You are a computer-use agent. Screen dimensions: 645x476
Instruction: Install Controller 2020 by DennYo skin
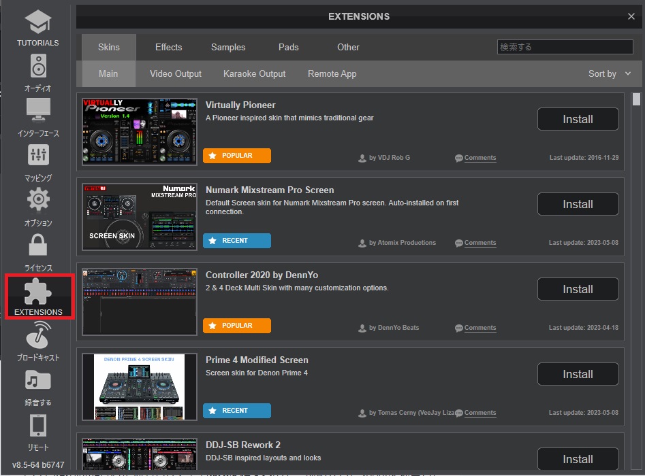(x=578, y=289)
